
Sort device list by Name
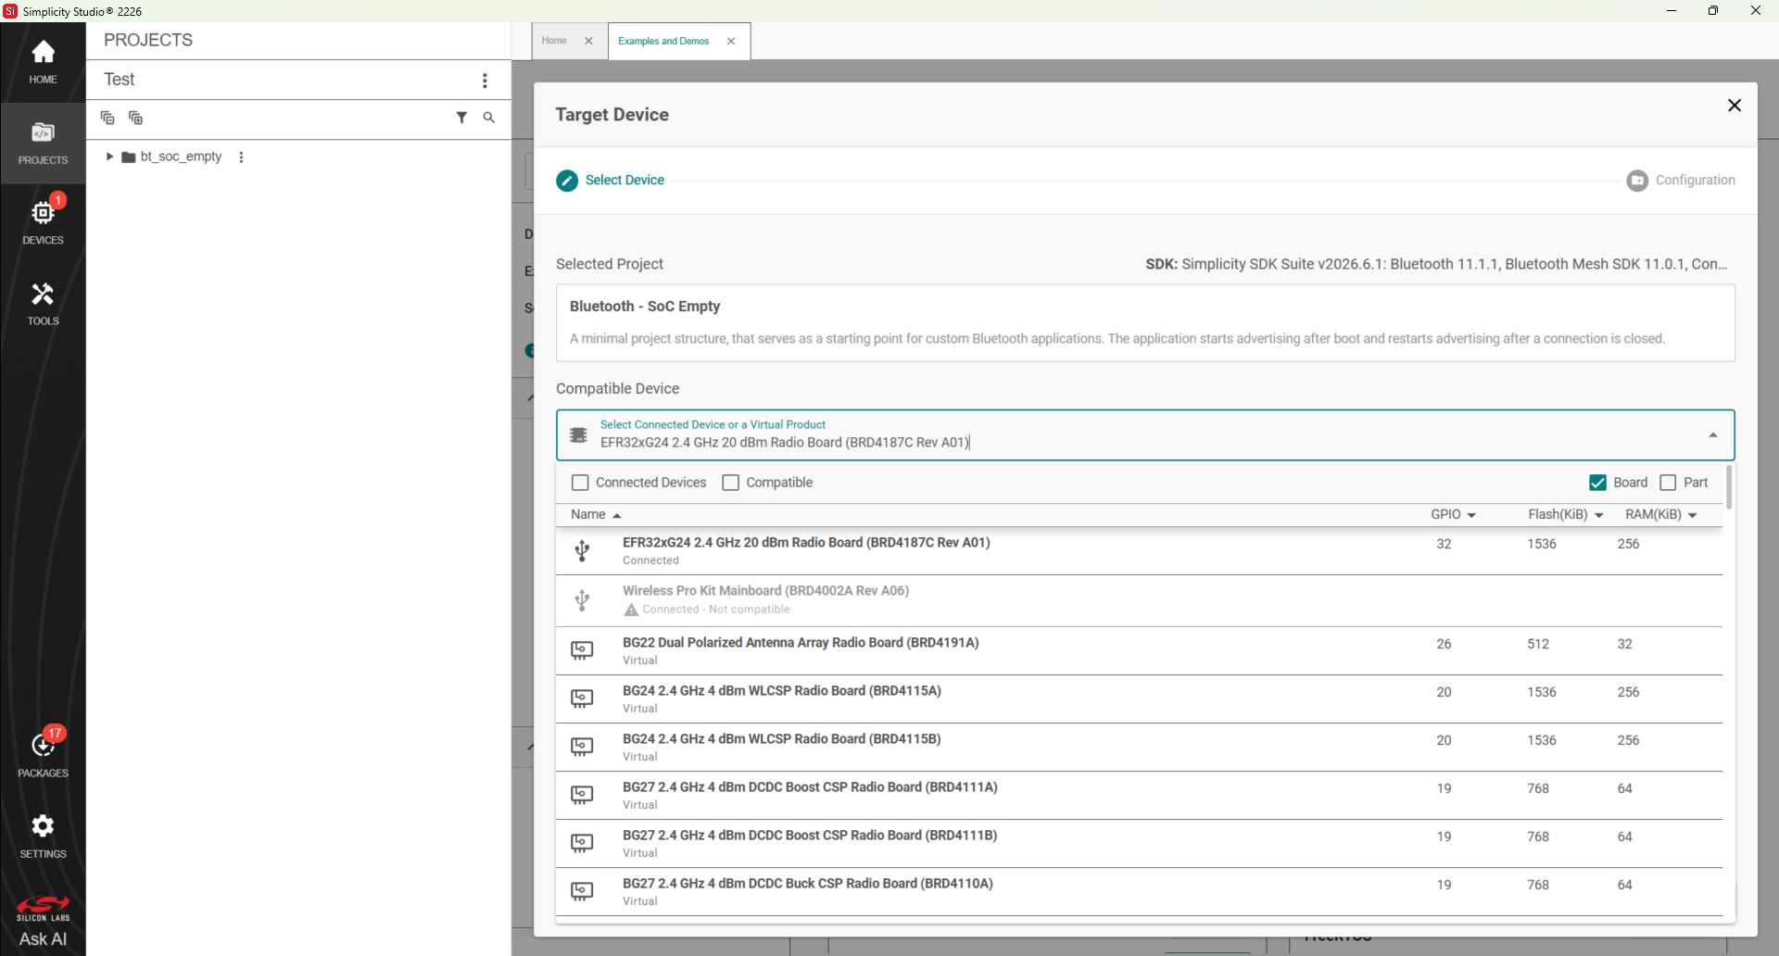click(x=595, y=515)
